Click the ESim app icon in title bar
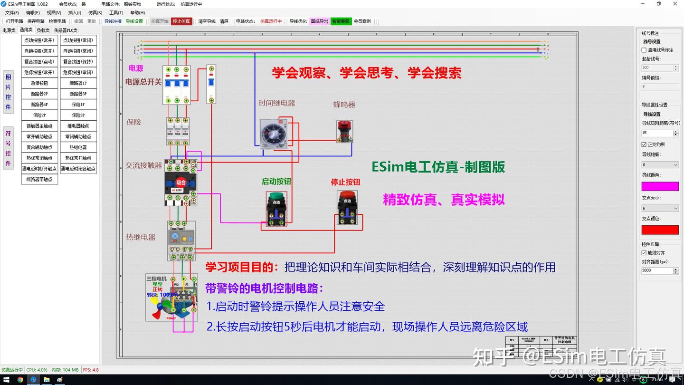The image size is (684, 385). [x=4, y=4]
